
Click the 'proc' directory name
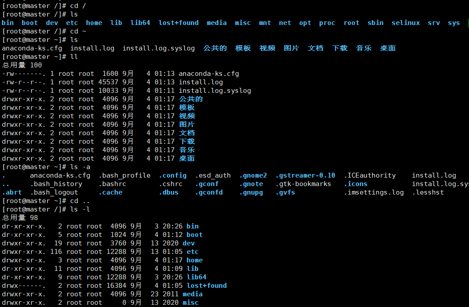pos(327,23)
